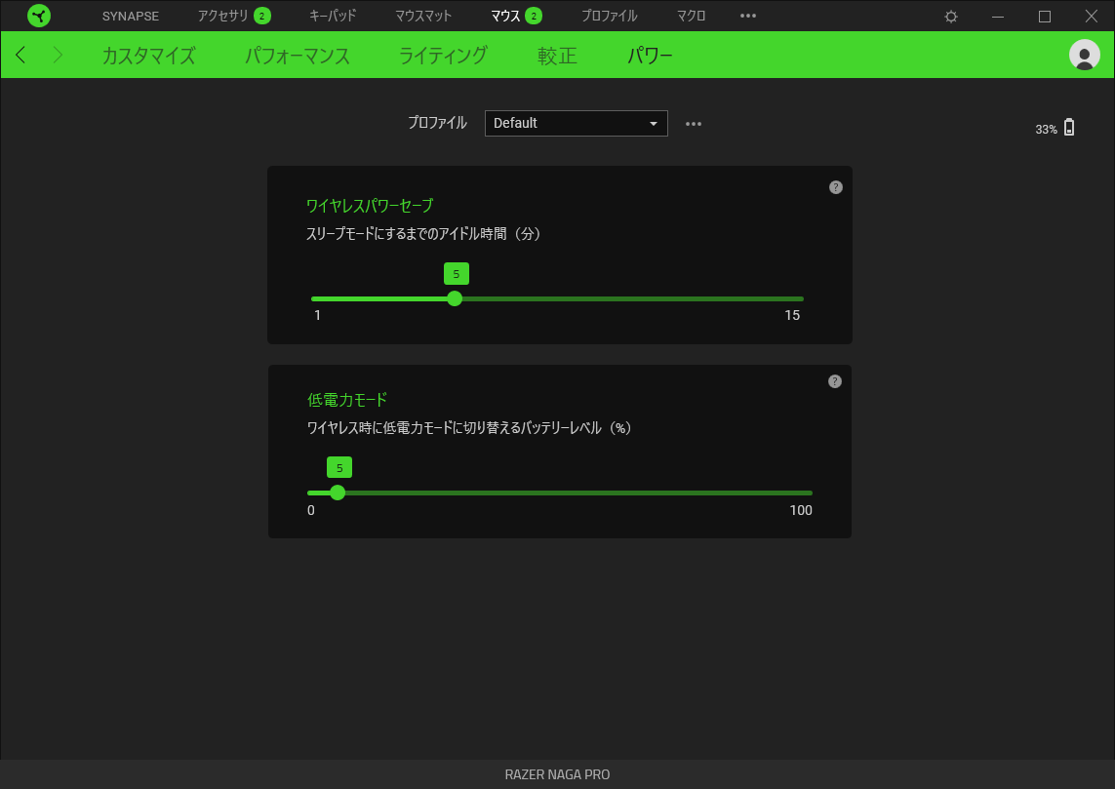Viewport: 1115px width, 789px height.
Task: Show more tabs via top ellipsis
Action: coord(748,16)
